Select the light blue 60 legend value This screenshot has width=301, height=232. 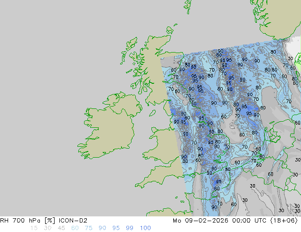(75, 228)
